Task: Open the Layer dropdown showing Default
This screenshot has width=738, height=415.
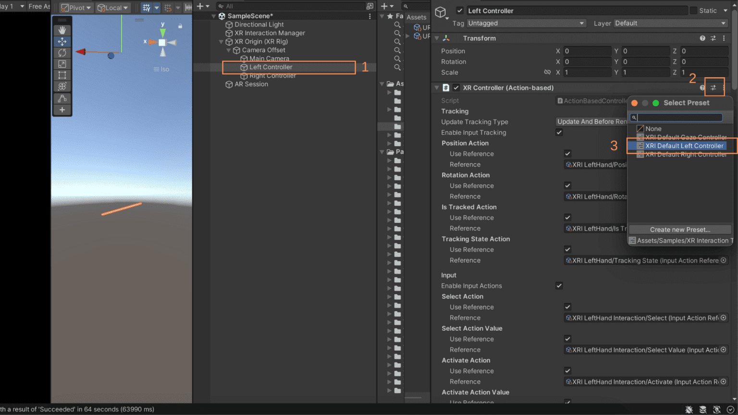Action: point(670,23)
